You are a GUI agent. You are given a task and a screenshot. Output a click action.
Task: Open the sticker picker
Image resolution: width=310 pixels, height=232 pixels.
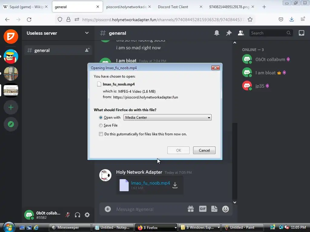point(214,209)
